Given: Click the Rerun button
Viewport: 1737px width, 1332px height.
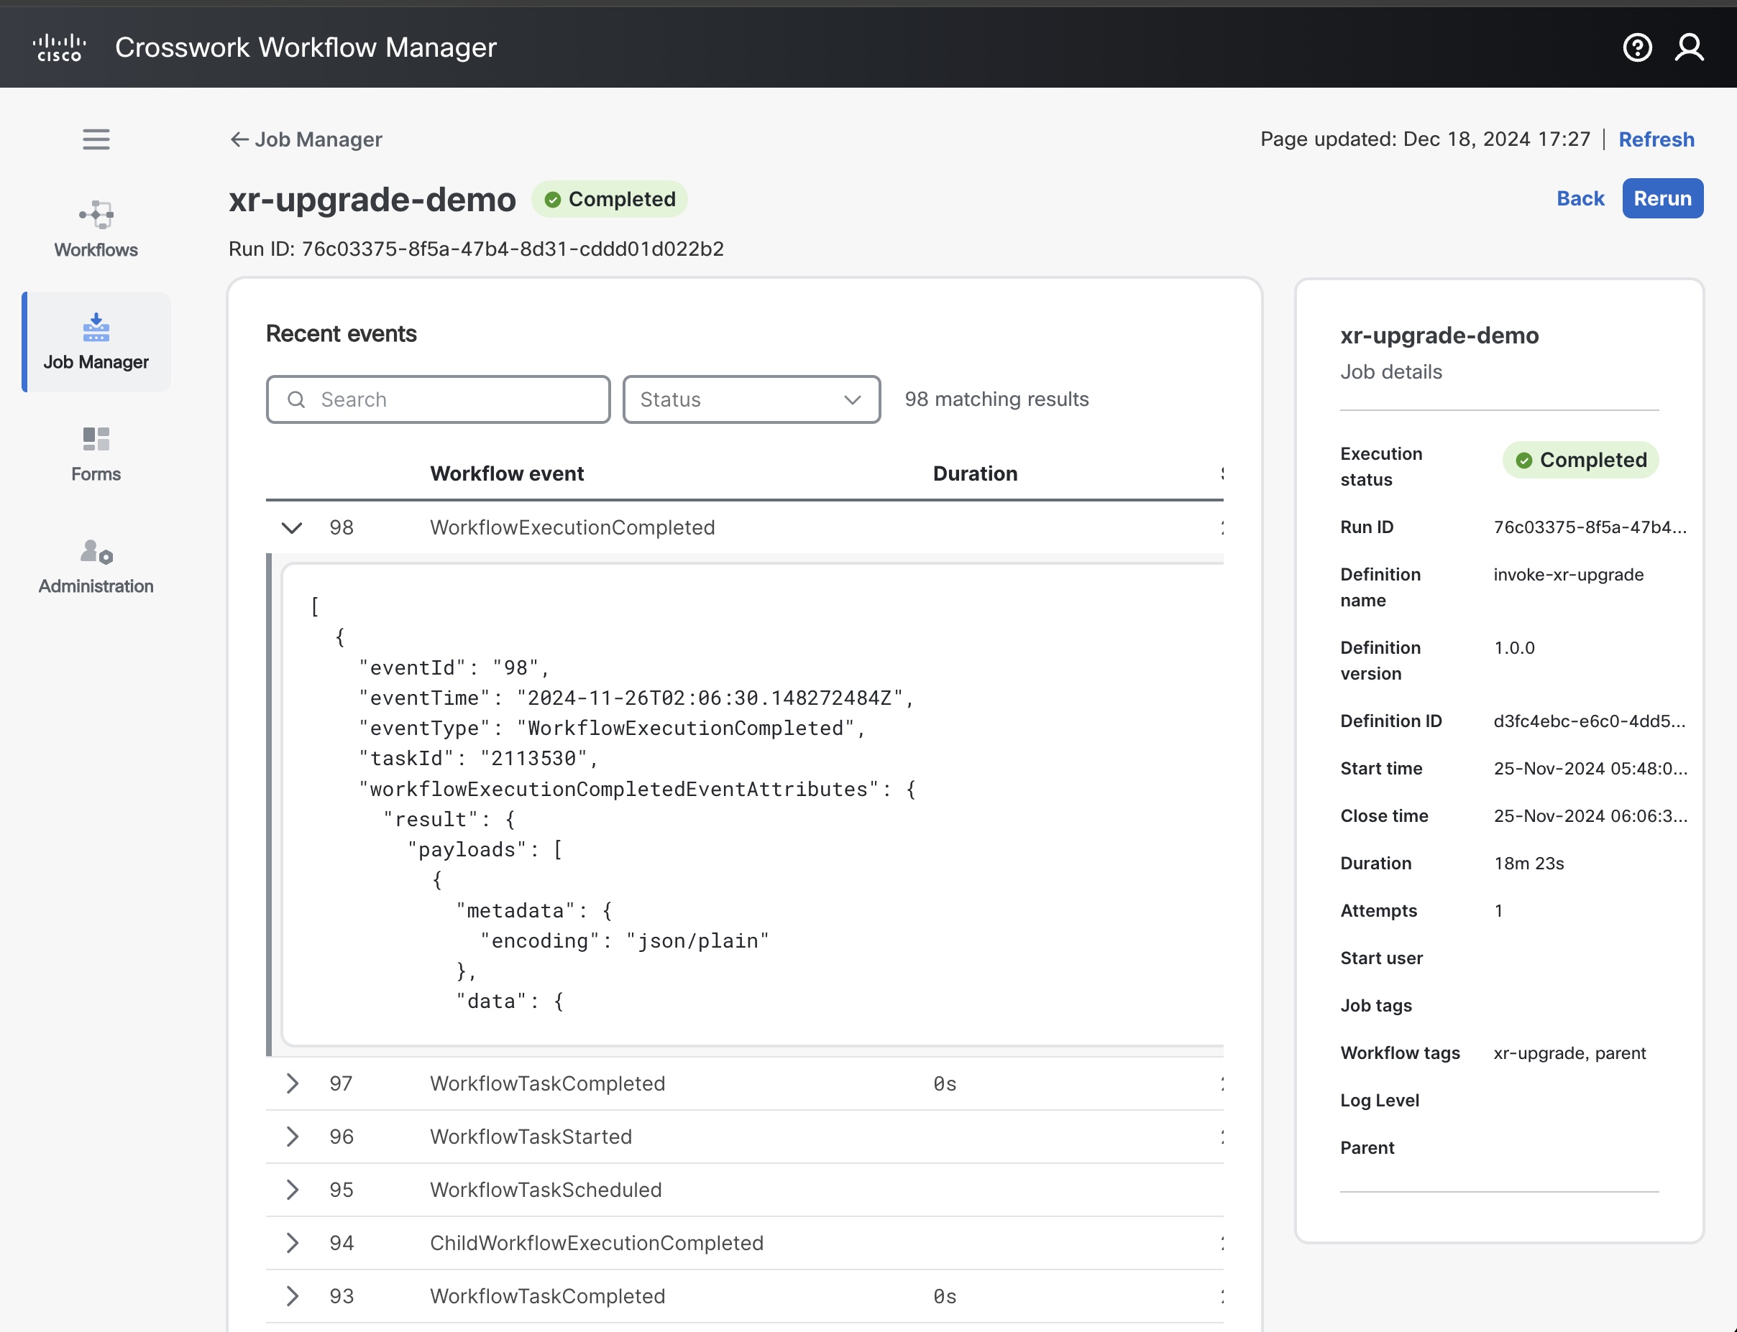Looking at the screenshot, I should pos(1662,198).
